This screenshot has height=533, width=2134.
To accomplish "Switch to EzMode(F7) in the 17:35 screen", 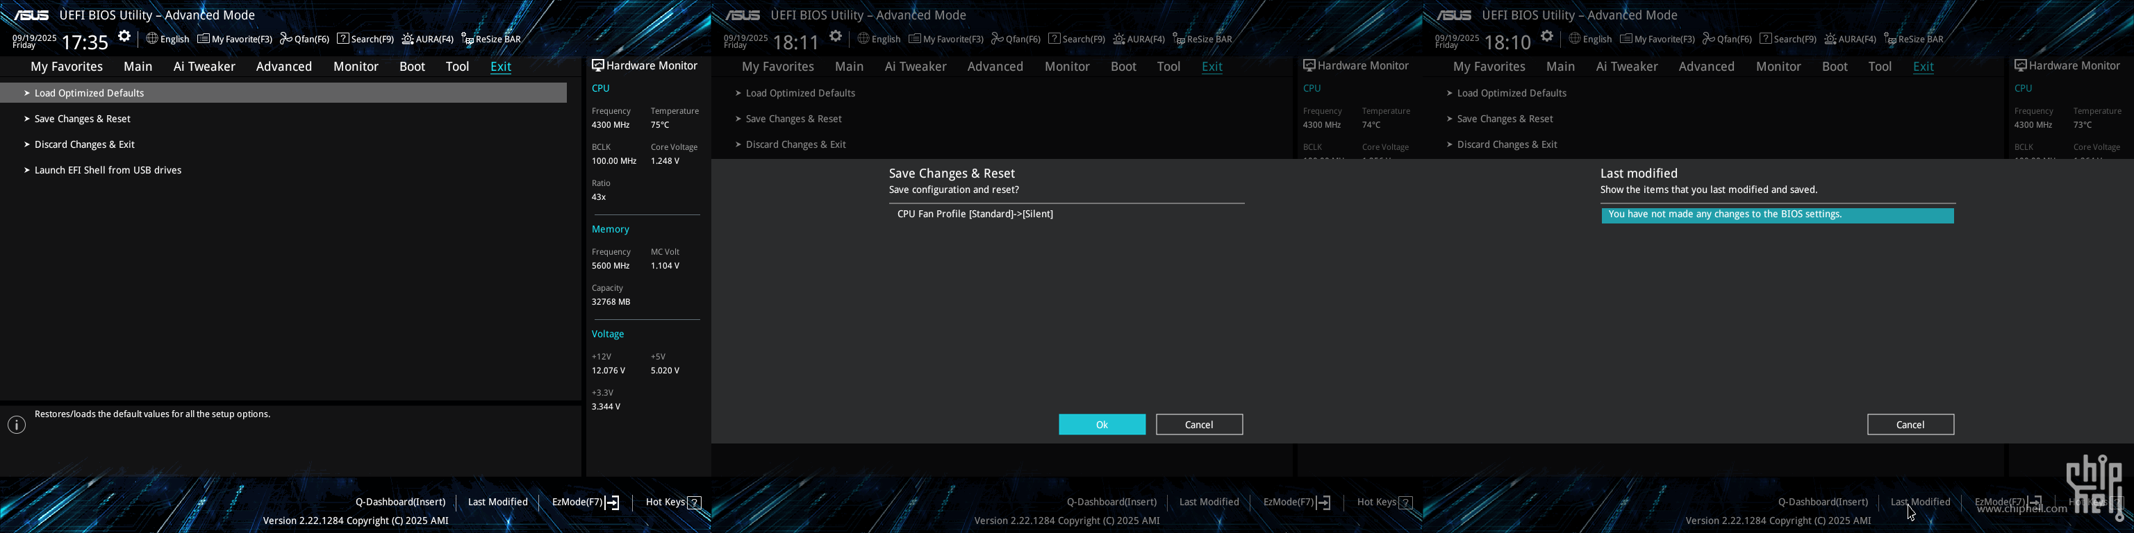I will [x=586, y=502].
